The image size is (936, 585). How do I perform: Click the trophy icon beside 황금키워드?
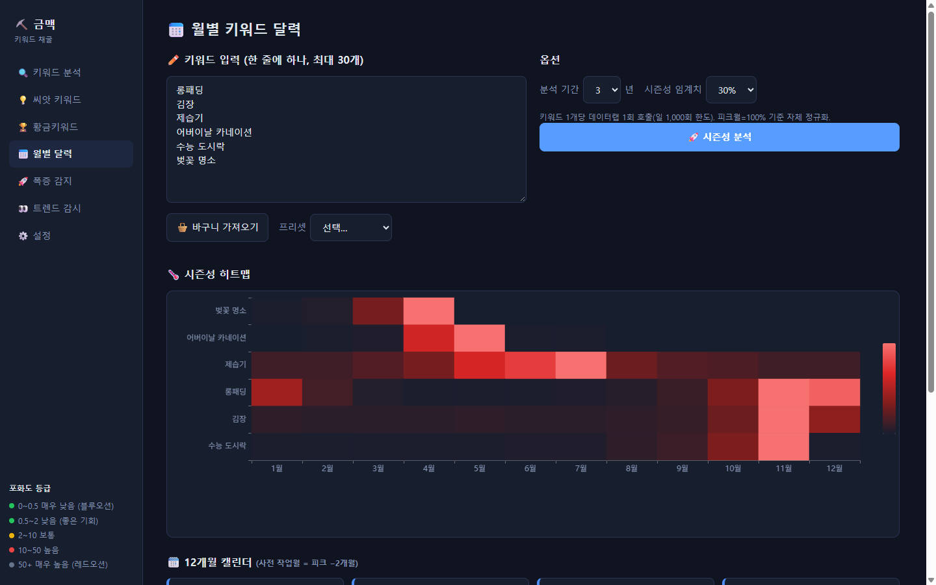[x=23, y=127]
